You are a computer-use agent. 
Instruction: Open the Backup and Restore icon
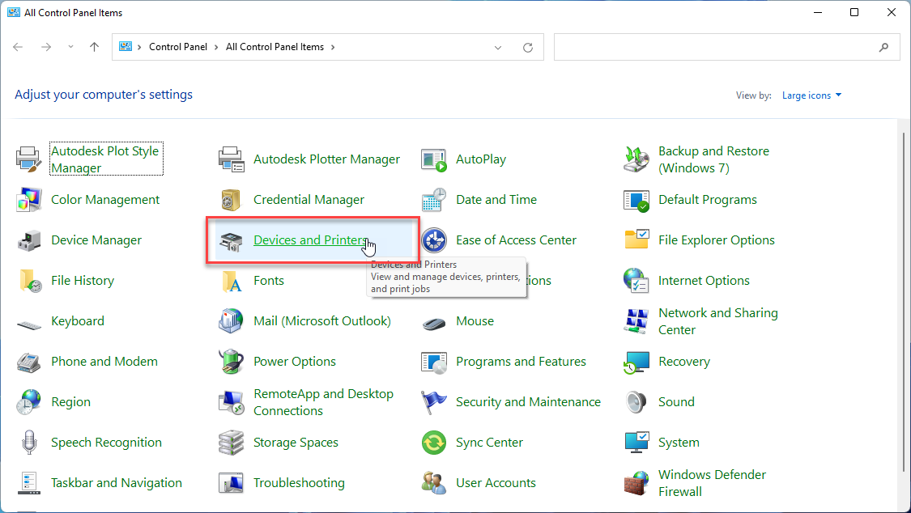[636, 159]
